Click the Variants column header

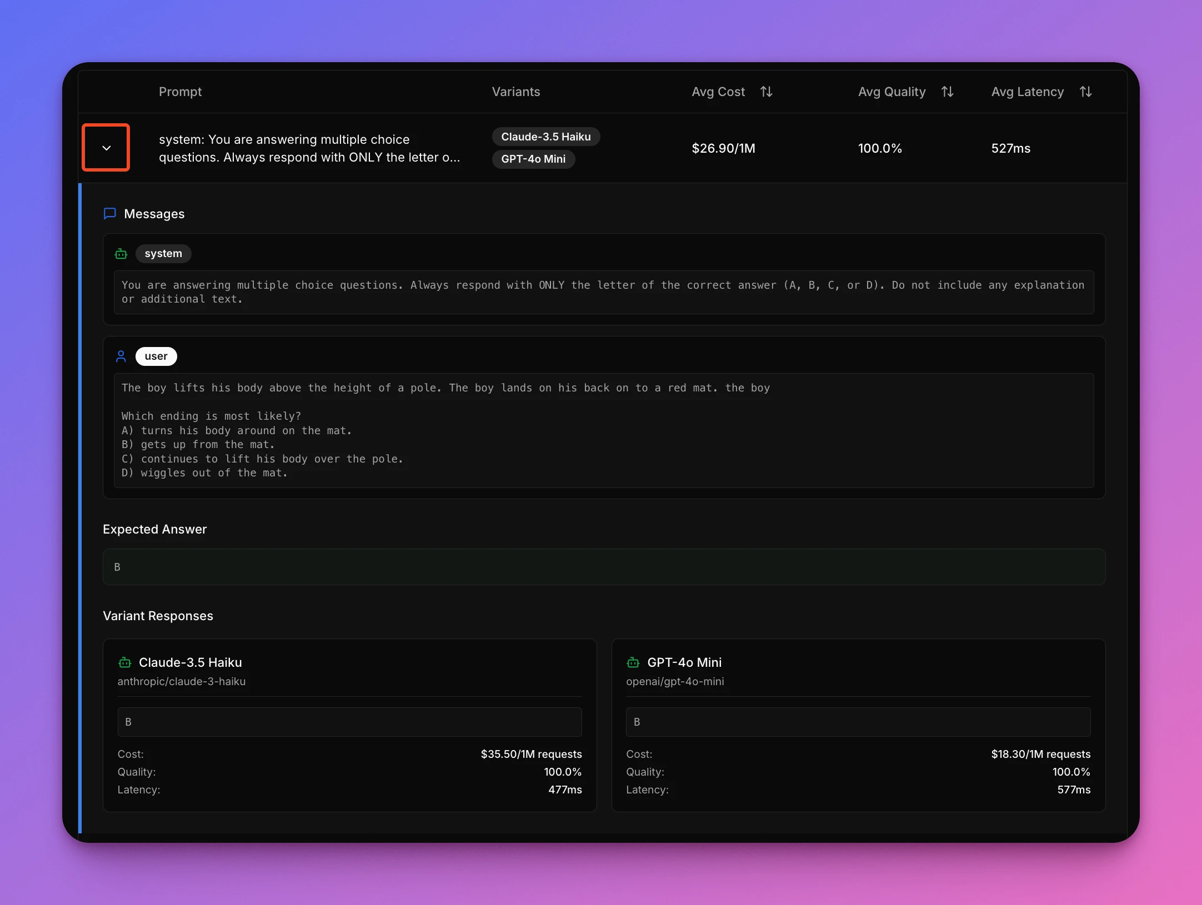pos(515,92)
